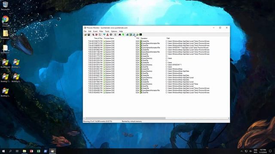The width and height of the screenshot is (275, 154).
Task: Open the Filter menu
Action: click(x=101, y=31)
